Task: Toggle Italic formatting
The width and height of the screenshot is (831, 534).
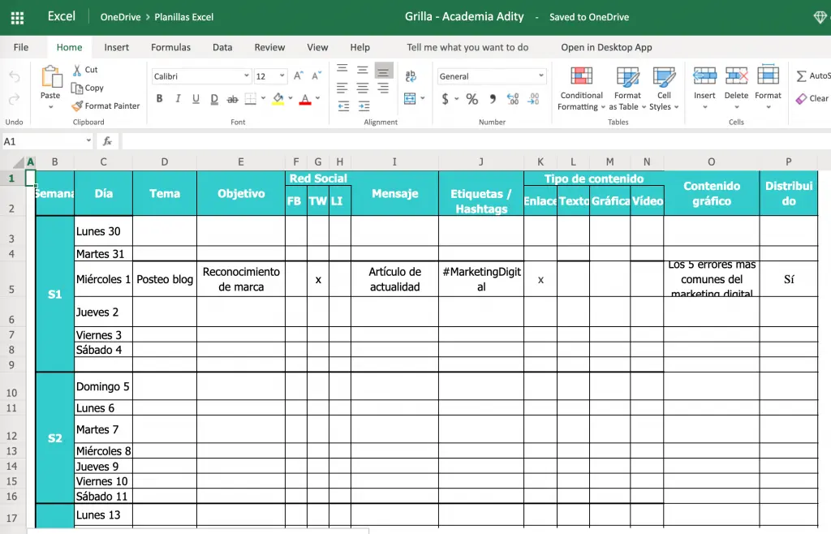Action: [x=178, y=98]
